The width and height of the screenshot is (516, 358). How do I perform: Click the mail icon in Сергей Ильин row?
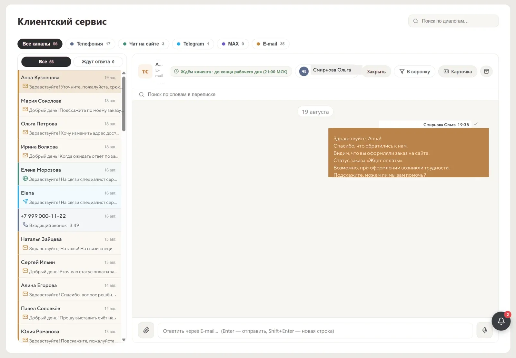pyautogui.click(x=25, y=271)
